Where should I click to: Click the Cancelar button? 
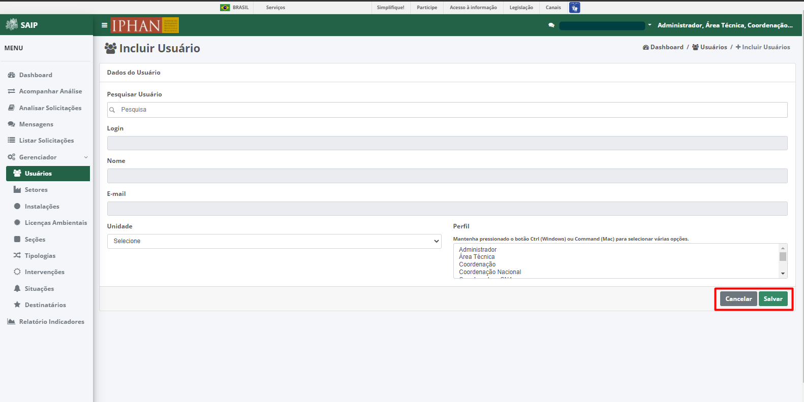coord(738,299)
